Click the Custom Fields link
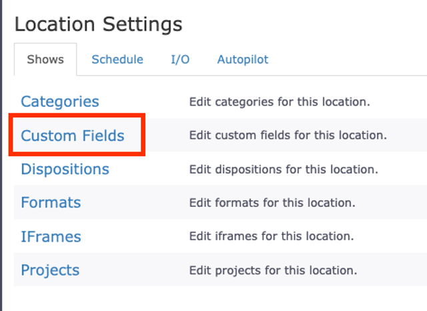The height and width of the screenshot is (311, 427). 73,135
